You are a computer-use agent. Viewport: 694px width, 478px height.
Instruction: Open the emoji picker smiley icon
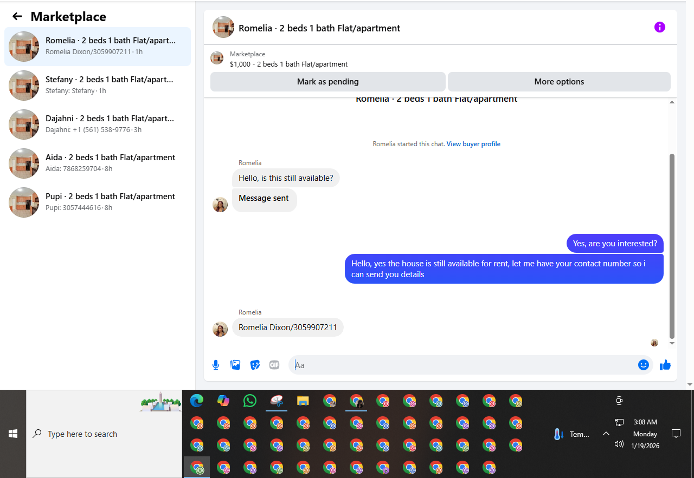point(644,365)
